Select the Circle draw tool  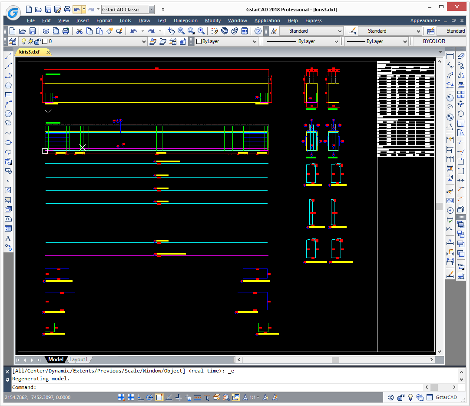click(8, 114)
